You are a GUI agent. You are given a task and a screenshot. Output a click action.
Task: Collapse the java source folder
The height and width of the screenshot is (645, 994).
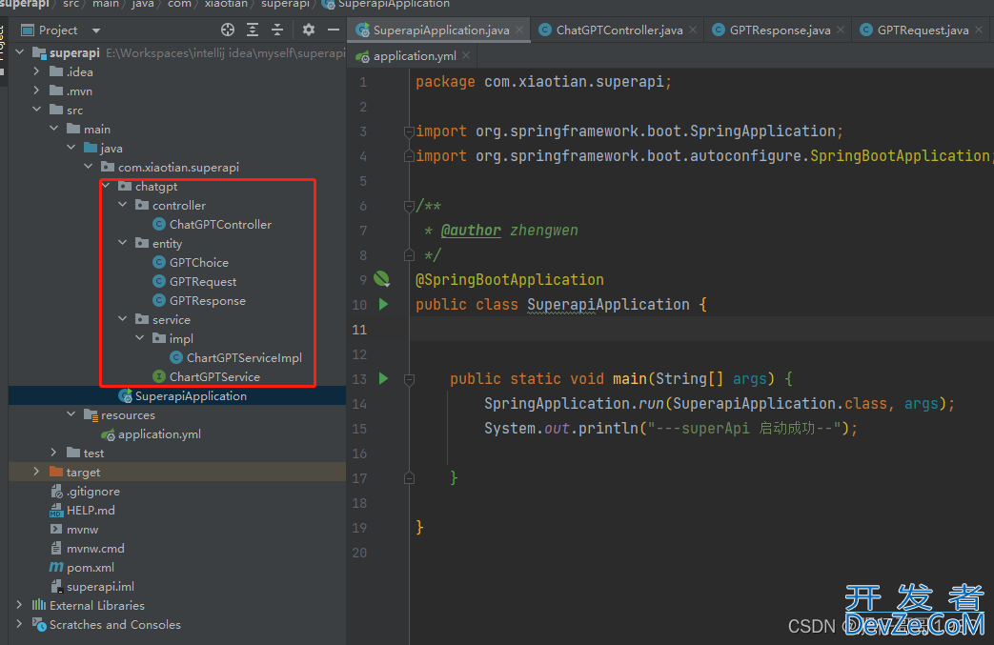pyautogui.click(x=71, y=147)
